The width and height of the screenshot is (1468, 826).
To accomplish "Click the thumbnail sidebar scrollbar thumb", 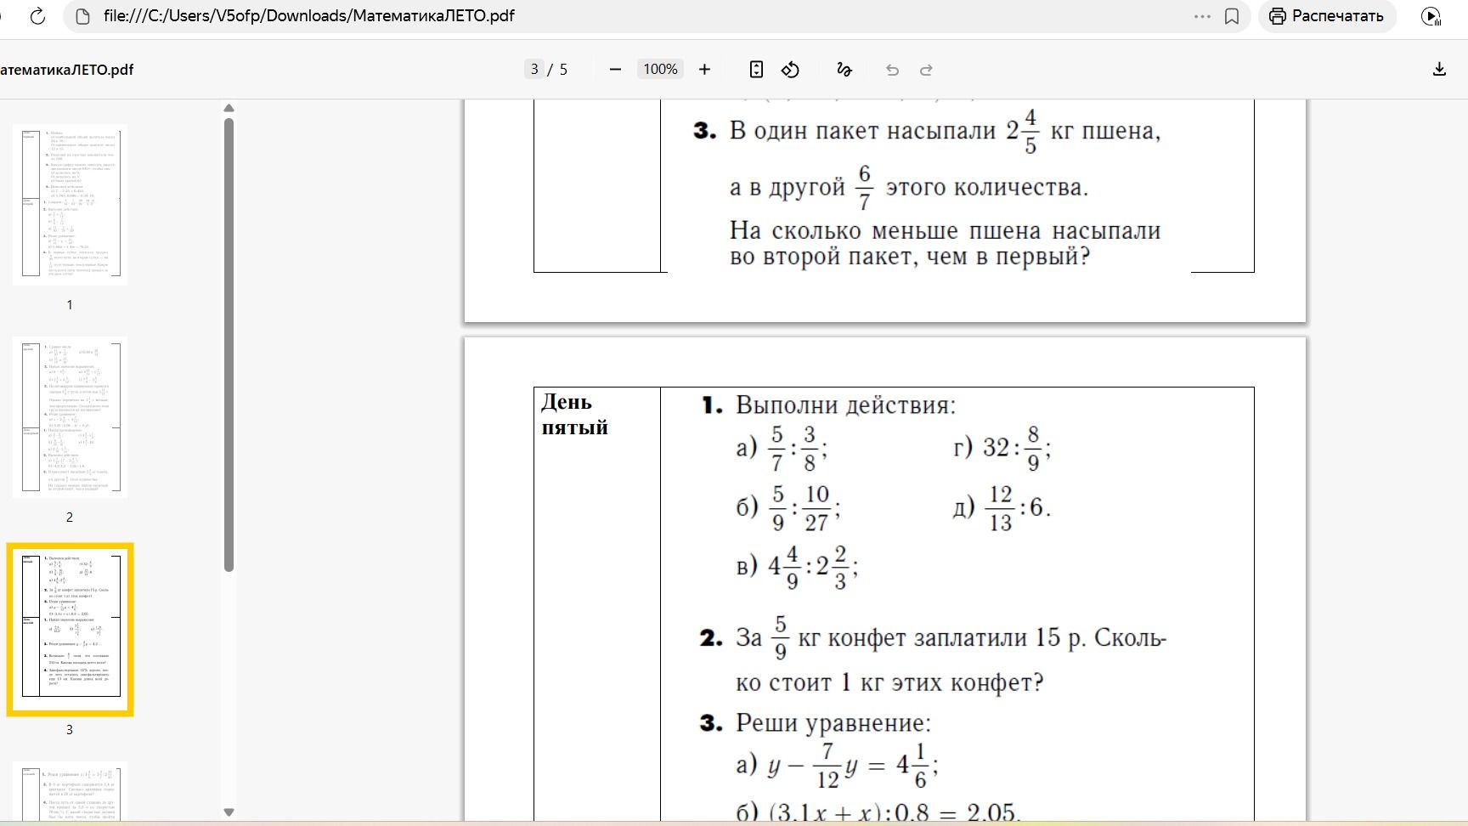I will pyautogui.click(x=229, y=345).
